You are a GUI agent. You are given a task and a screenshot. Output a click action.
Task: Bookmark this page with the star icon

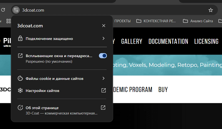pyautogui.click(x=211, y=10)
